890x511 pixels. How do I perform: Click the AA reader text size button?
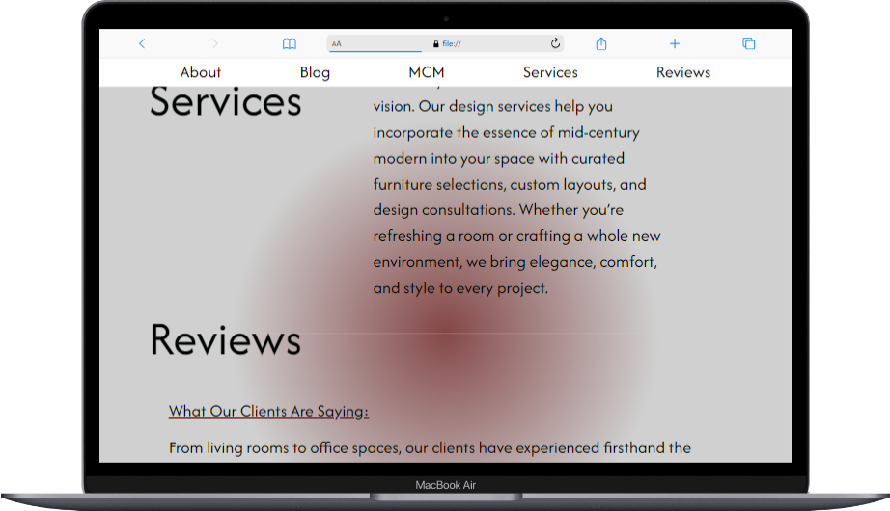(x=337, y=43)
